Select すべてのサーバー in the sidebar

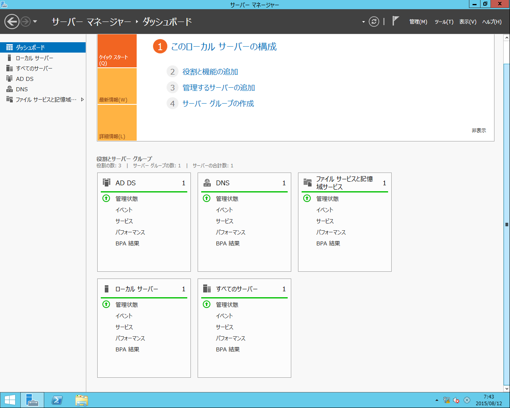(x=43, y=69)
